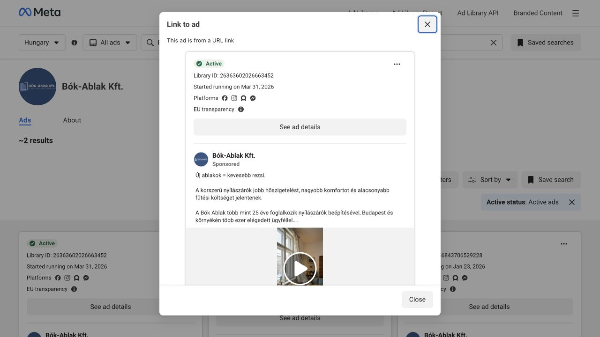Click the Active status badge in the dialog
600x337 pixels.
[209, 64]
